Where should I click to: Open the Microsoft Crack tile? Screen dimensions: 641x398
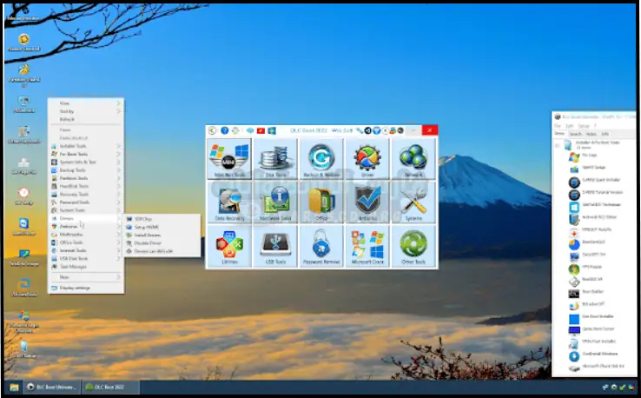point(367,246)
